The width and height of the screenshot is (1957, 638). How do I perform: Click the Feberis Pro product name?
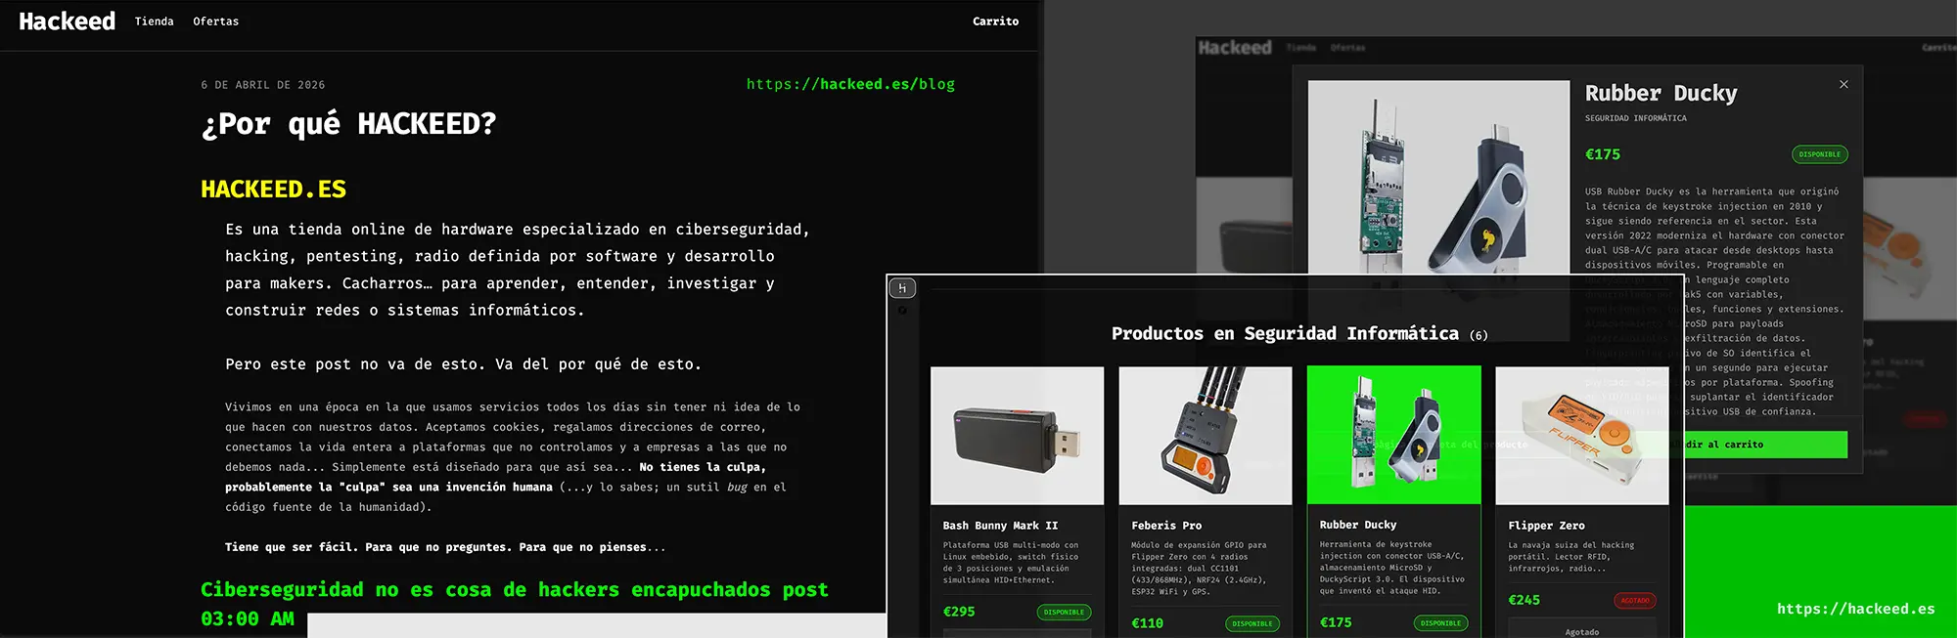[x=1166, y=526]
